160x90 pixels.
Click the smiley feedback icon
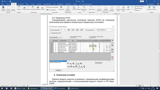(x=158, y=4)
